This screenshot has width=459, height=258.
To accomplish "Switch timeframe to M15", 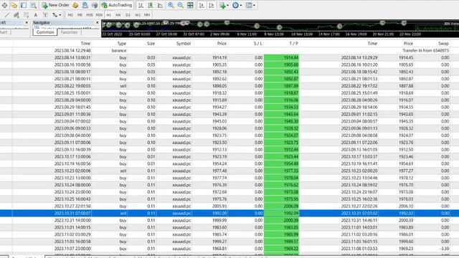I will (89, 14).
